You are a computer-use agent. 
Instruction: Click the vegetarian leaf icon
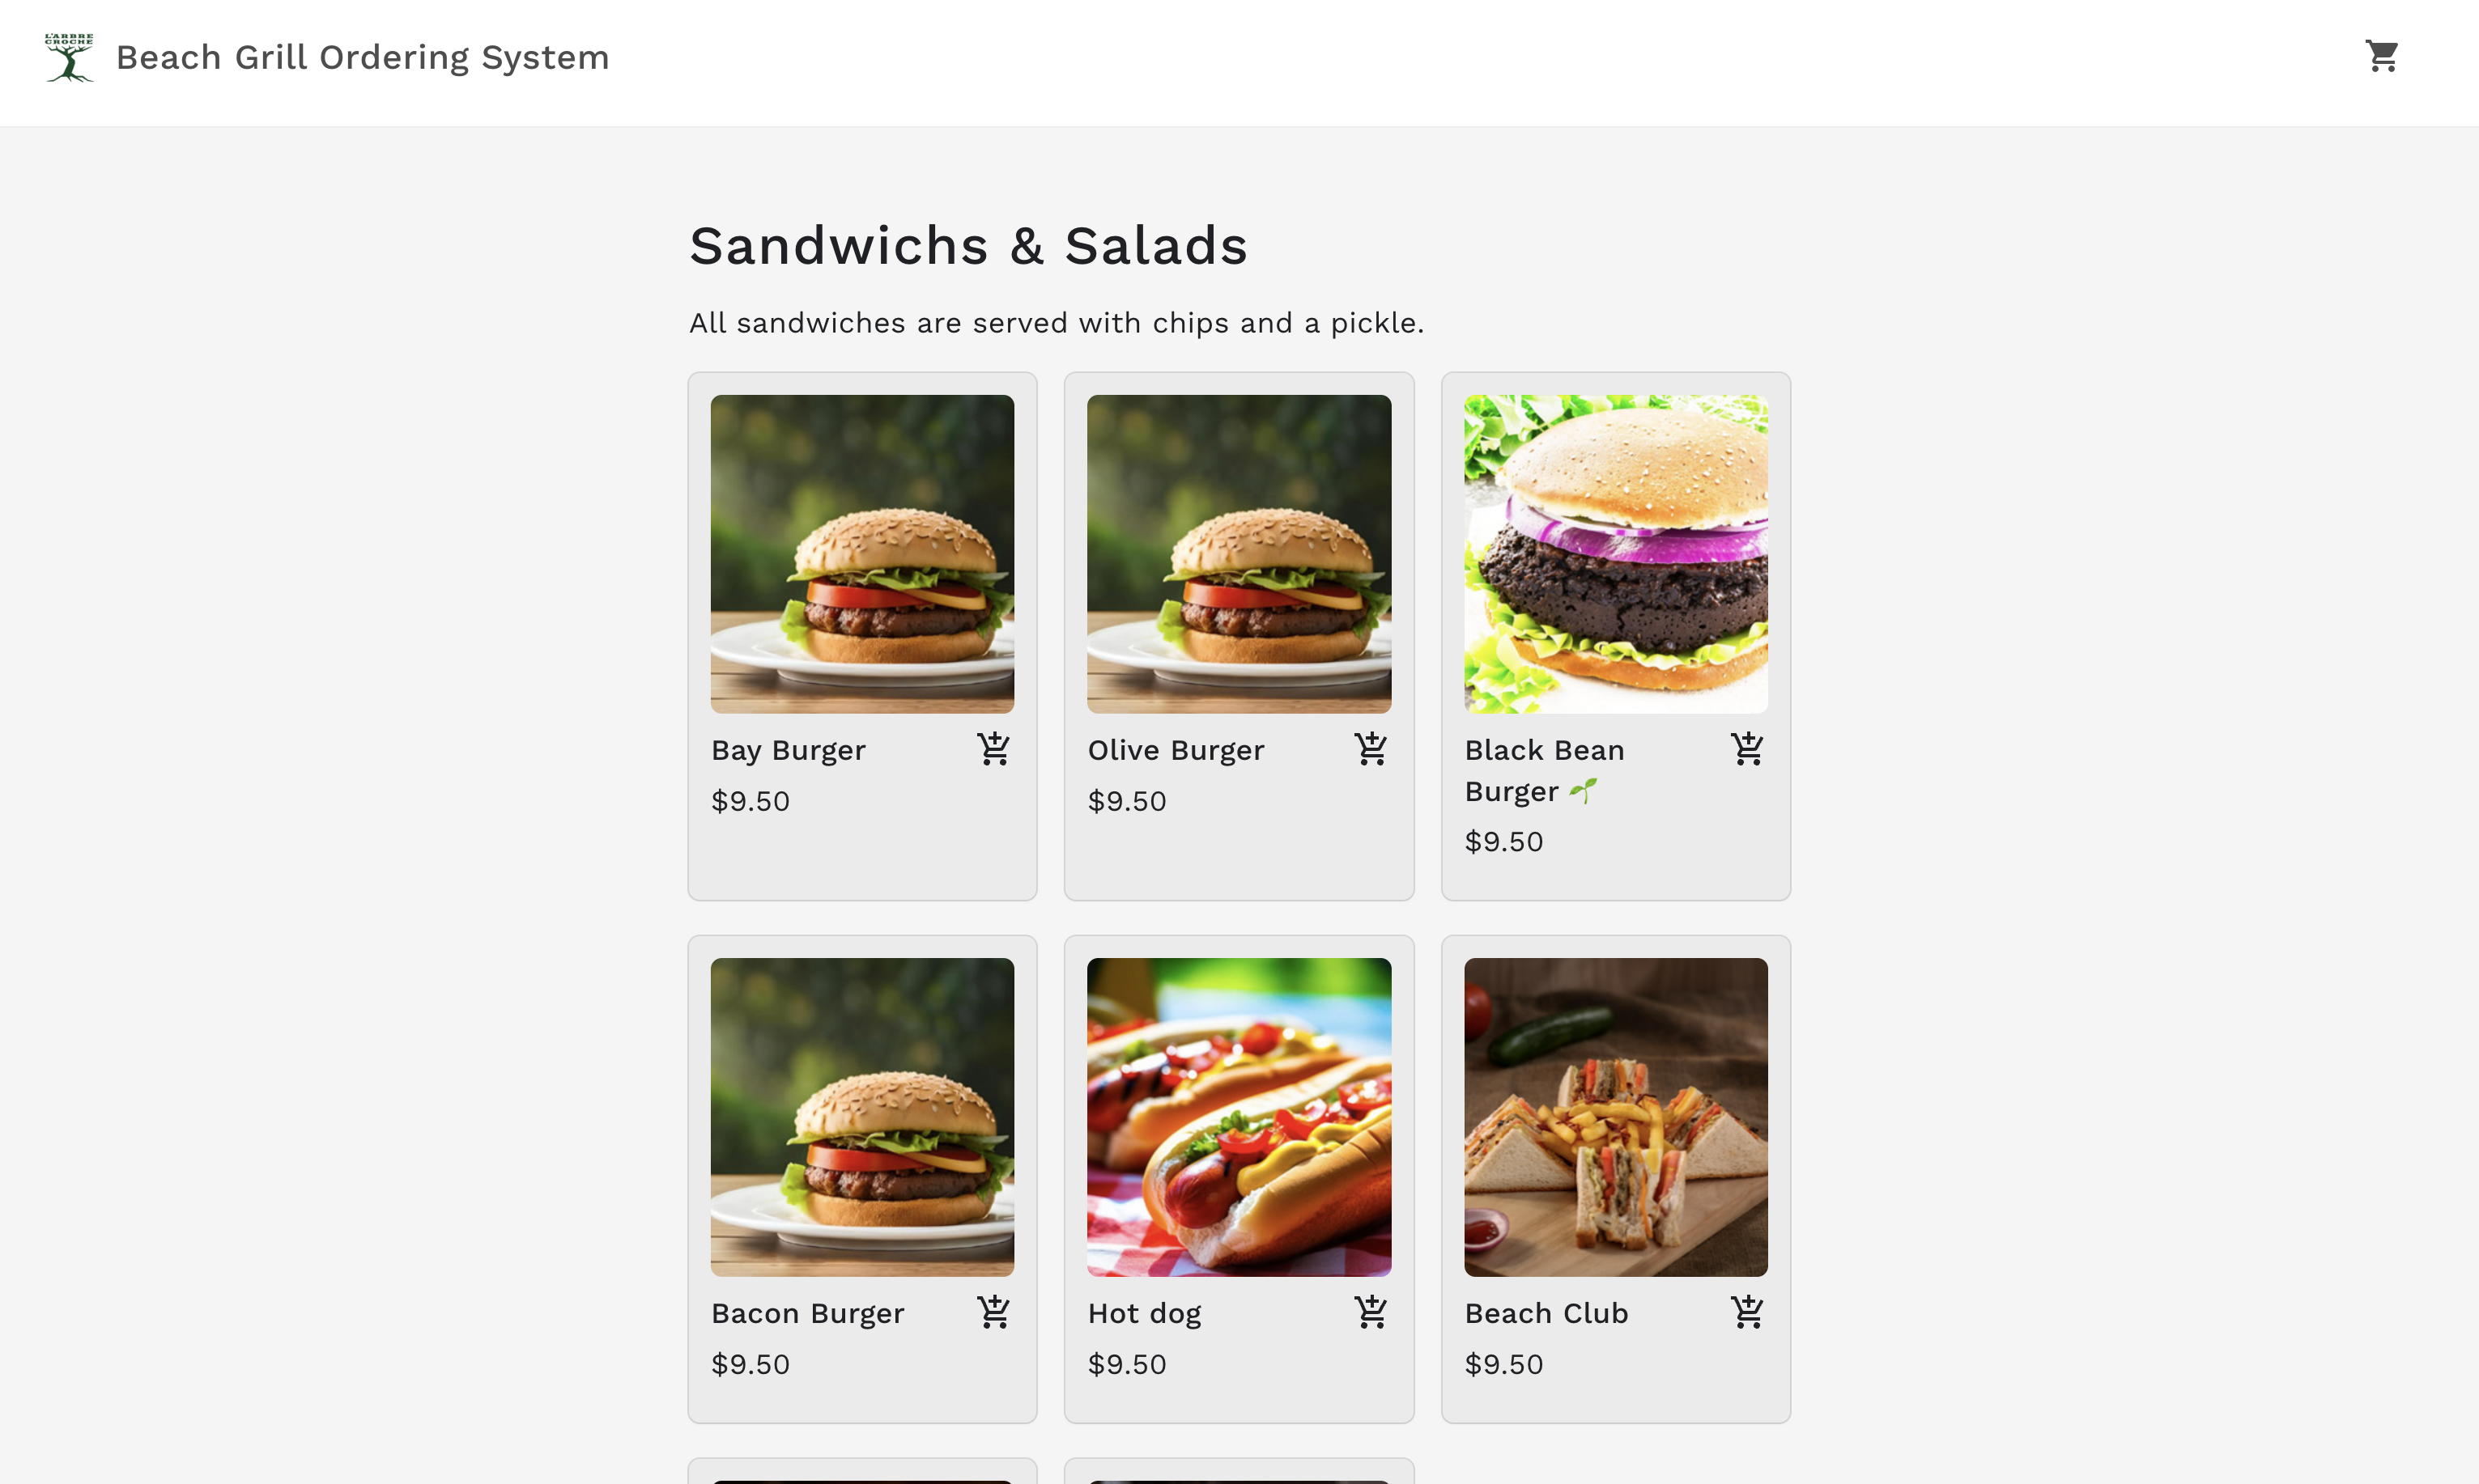coord(1583,791)
